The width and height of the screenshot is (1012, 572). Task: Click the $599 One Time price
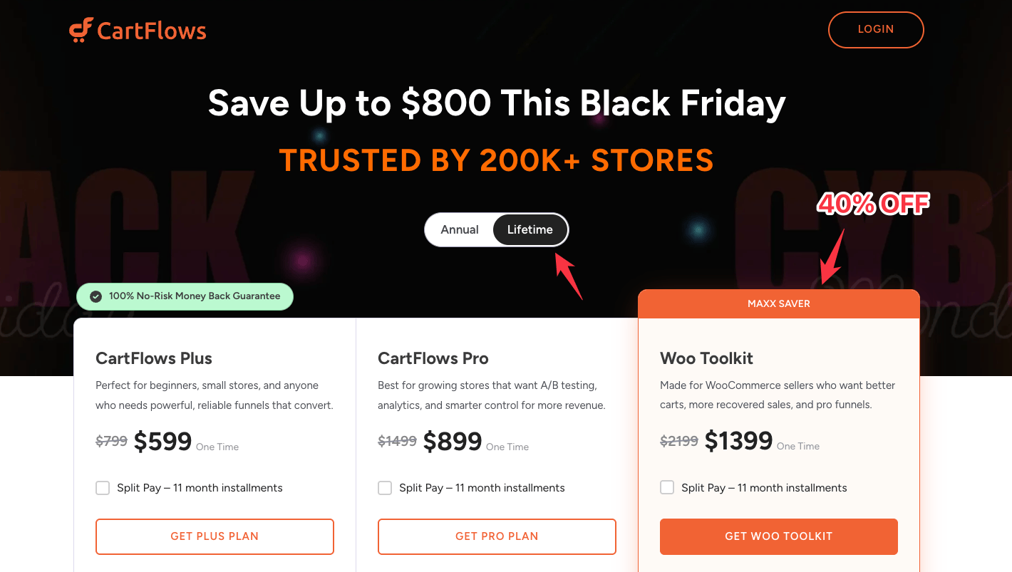click(x=162, y=441)
